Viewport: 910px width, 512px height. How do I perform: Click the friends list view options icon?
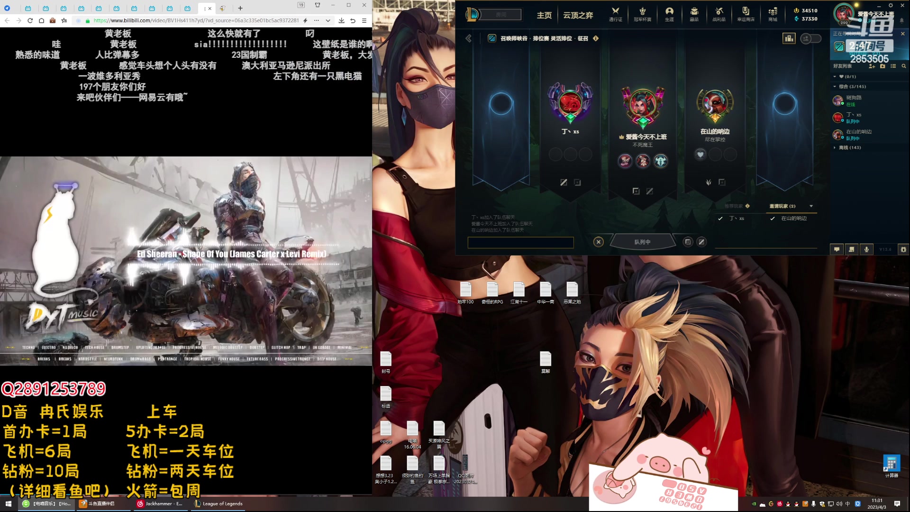(893, 66)
